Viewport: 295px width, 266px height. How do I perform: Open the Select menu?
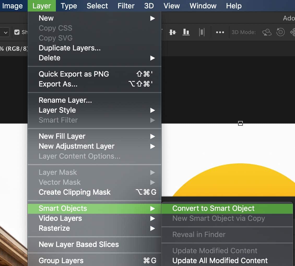pyautogui.click(x=97, y=6)
